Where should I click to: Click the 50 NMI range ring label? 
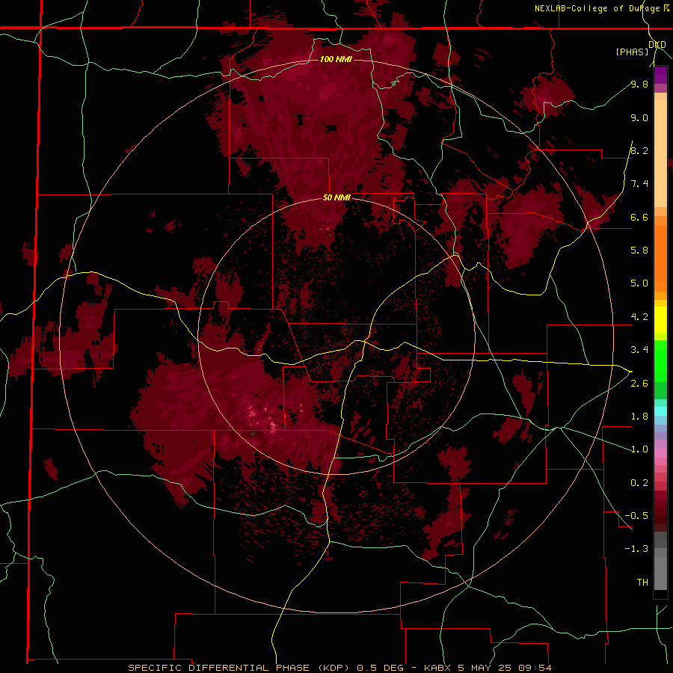[336, 198]
